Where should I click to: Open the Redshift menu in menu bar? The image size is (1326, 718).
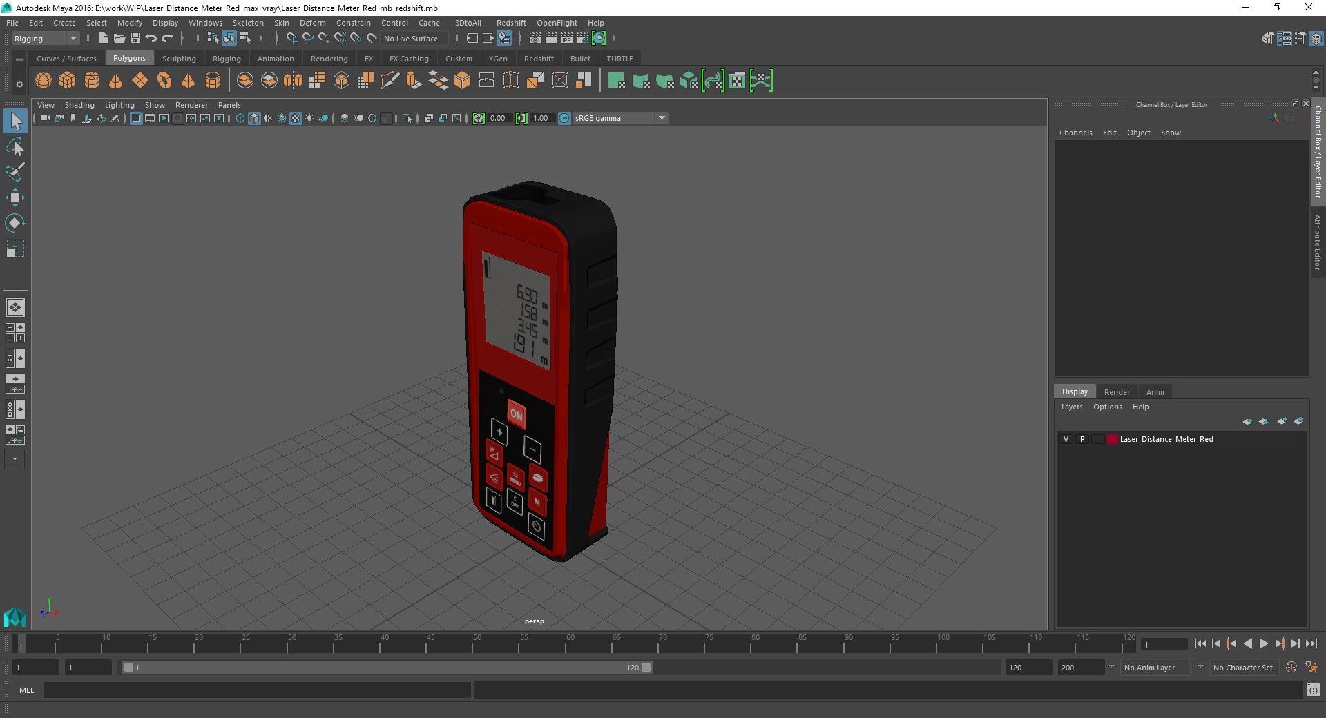tap(511, 23)
